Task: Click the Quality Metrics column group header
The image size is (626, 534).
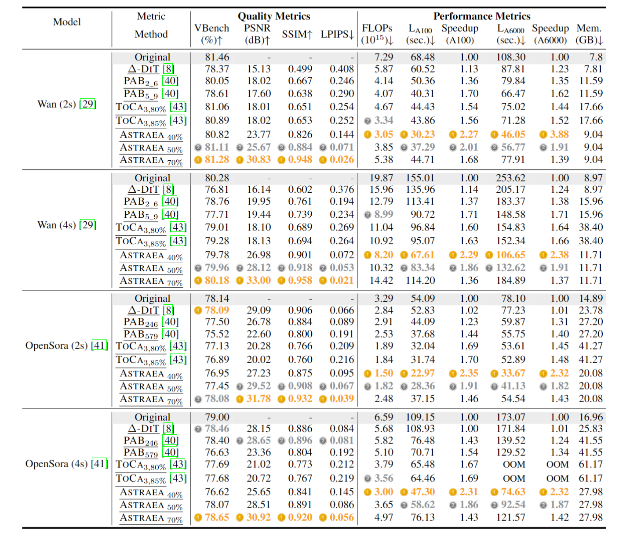Action: pyautogui.click(x=274, y=16)
